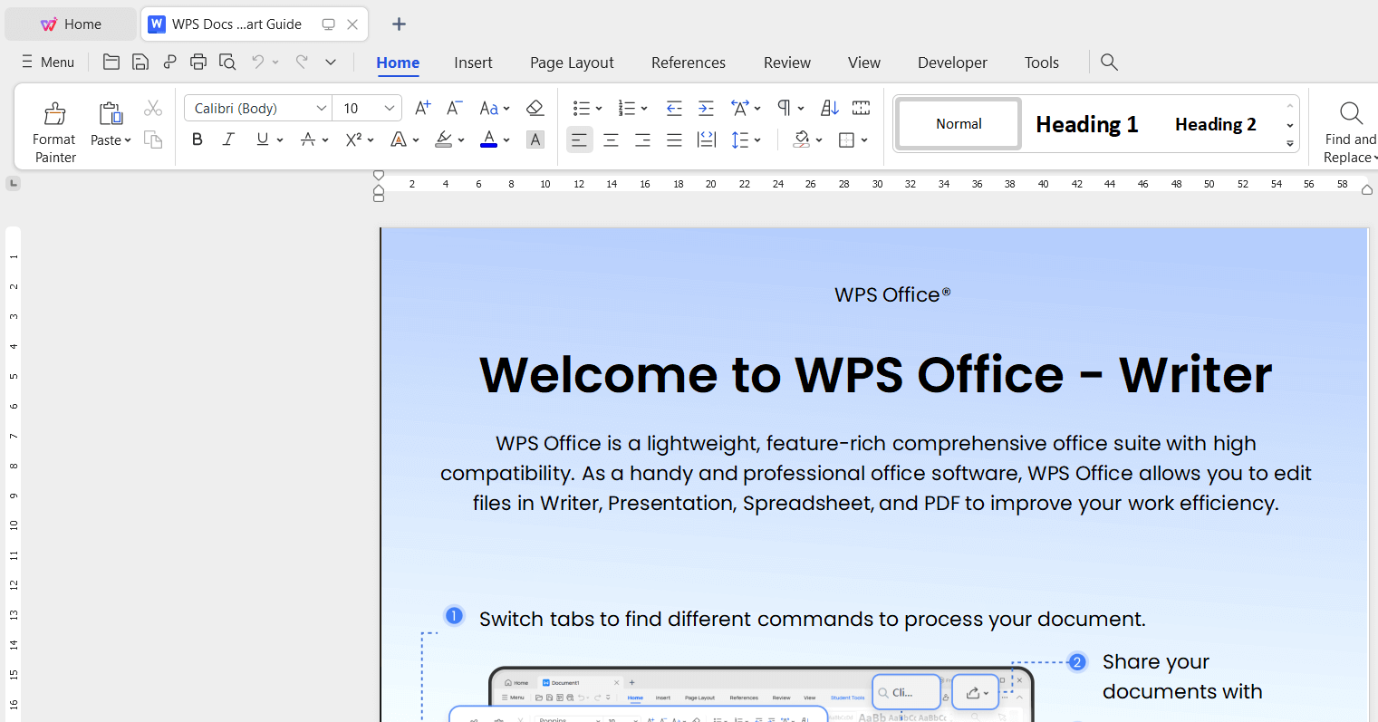
Task: Justify text alignment
Action: 674,139
